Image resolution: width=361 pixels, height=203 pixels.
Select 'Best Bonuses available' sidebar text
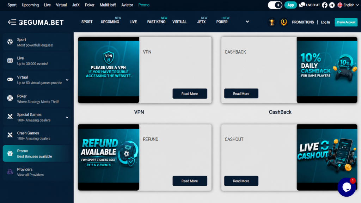click(35, 156)
